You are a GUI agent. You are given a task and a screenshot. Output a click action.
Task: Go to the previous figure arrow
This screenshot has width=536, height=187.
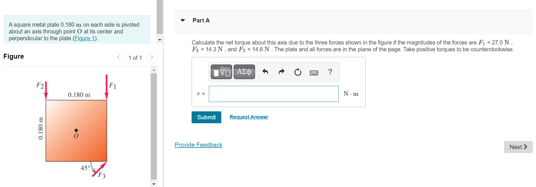(119, 57)
